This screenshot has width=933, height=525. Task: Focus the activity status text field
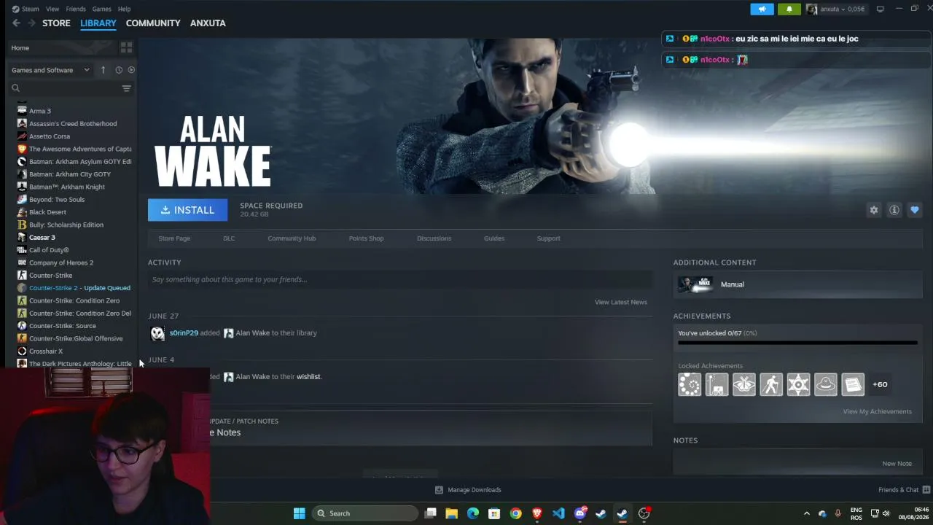(x=400, y=279)
